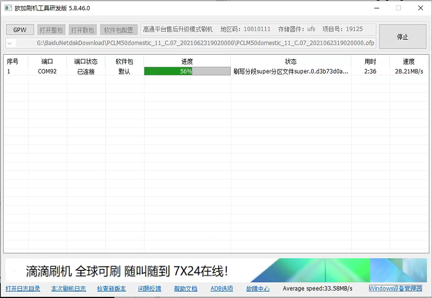Image resolution: width=432 pixels, height=298 pixels.
Task: Open the 问题反馈 link
Action: 150,288
